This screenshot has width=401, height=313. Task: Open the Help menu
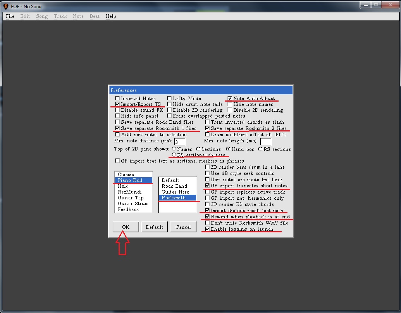[x=111, y=16]
